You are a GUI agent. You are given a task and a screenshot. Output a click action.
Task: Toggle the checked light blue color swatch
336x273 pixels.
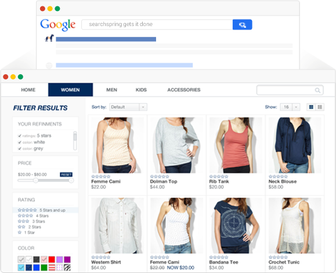[x=21, y=267]
